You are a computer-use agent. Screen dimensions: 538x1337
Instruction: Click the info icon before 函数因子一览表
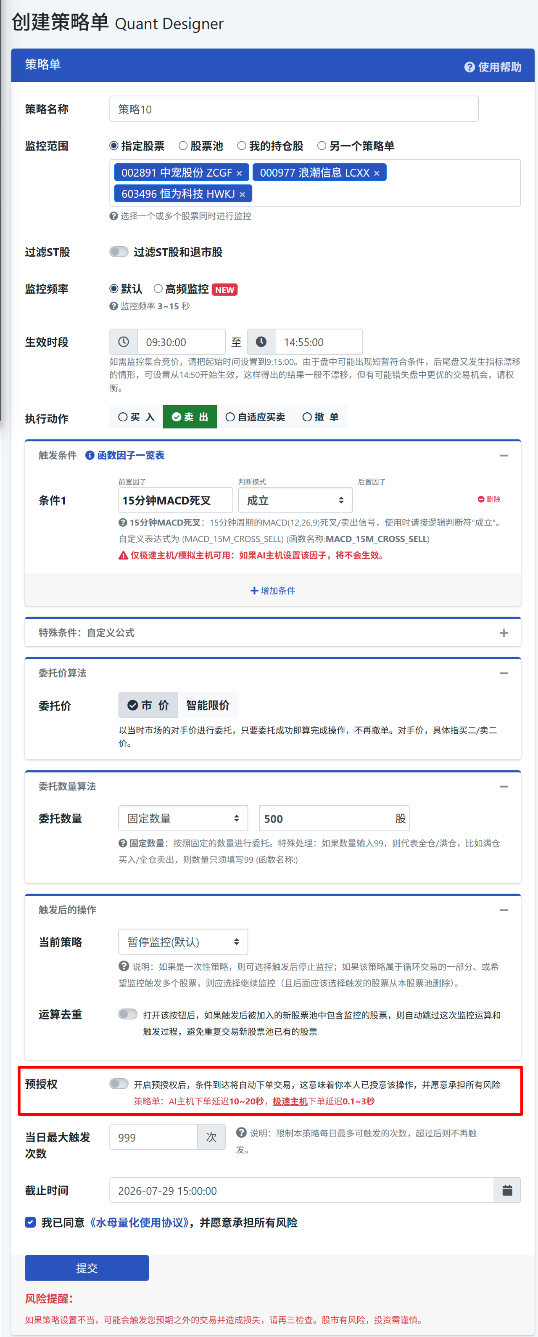(x=90, y=455)
